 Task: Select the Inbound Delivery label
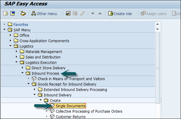tap(58, 95)
